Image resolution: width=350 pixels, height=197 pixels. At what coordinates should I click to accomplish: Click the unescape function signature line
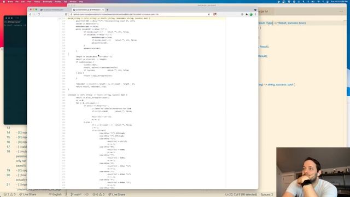(97, 95)
